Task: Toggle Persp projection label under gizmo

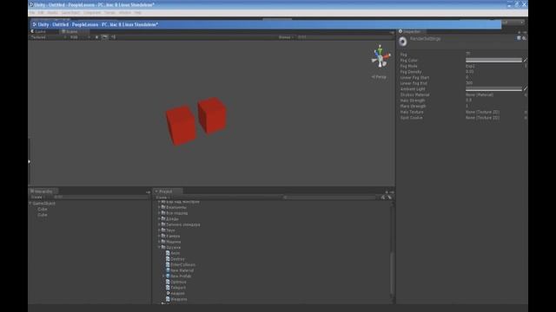Action: coord(379,77)
